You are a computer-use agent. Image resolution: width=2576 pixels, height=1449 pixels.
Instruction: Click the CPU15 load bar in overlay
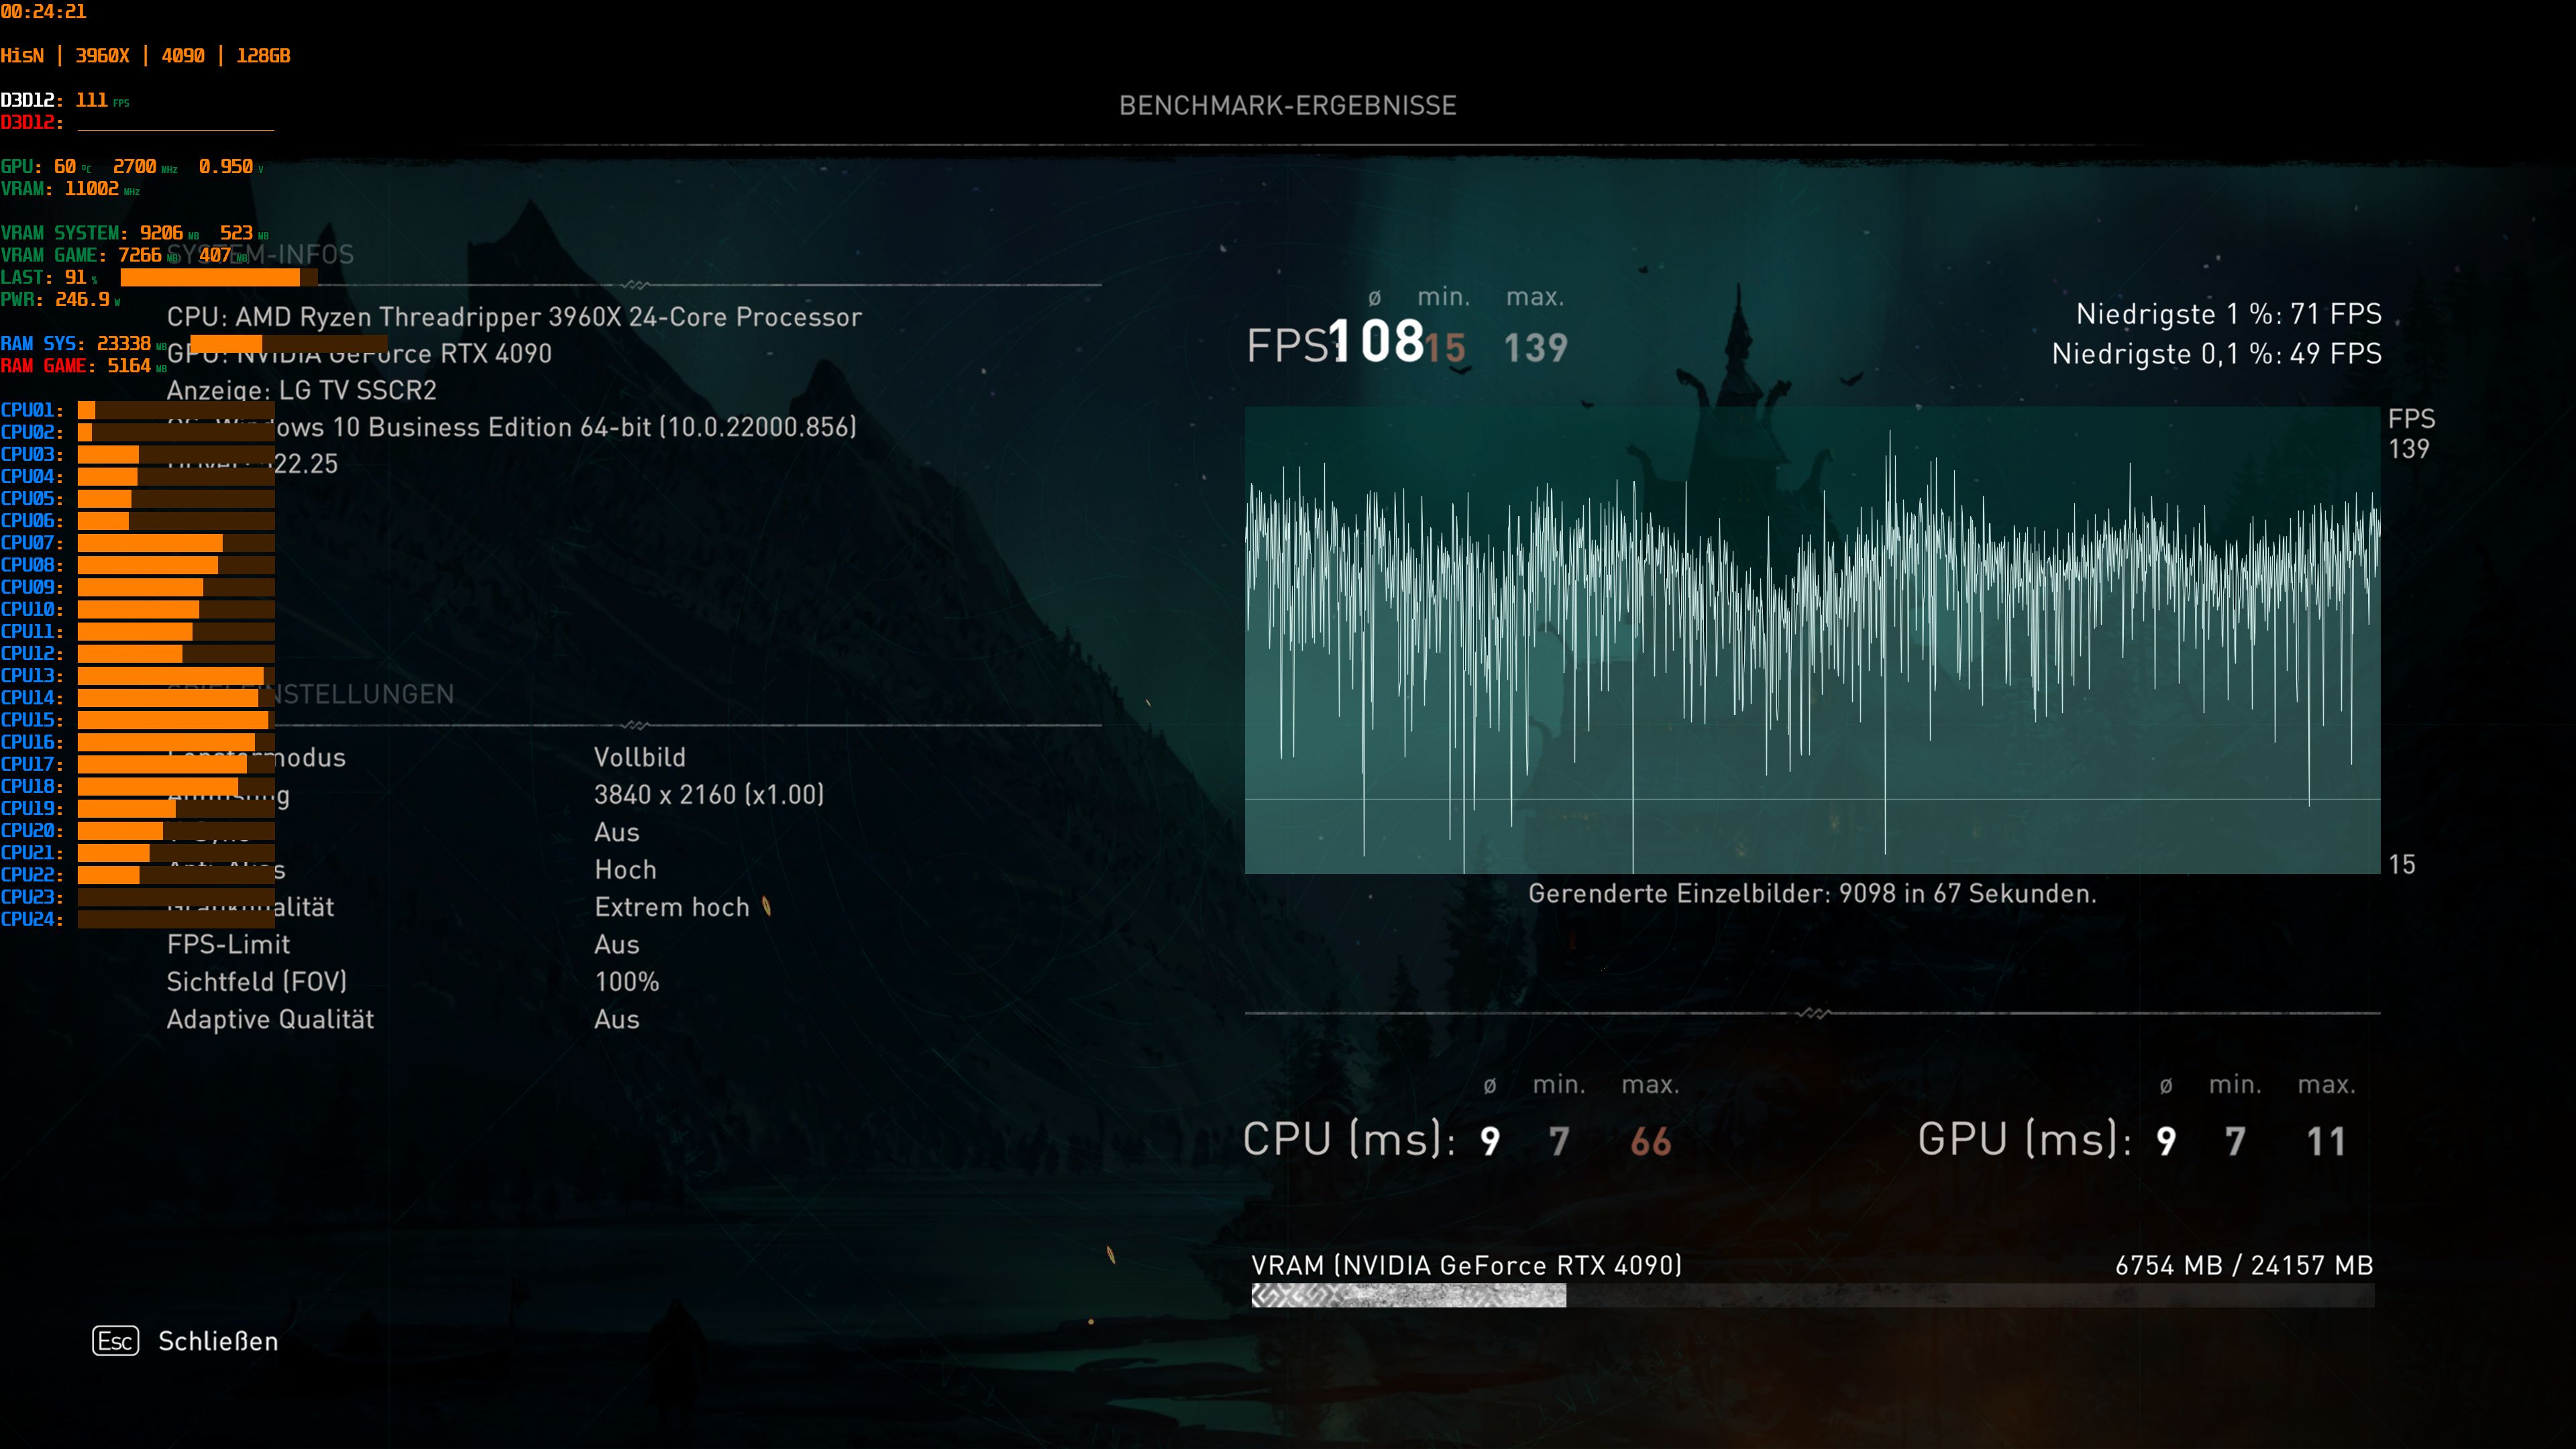(x=175, y=720)
